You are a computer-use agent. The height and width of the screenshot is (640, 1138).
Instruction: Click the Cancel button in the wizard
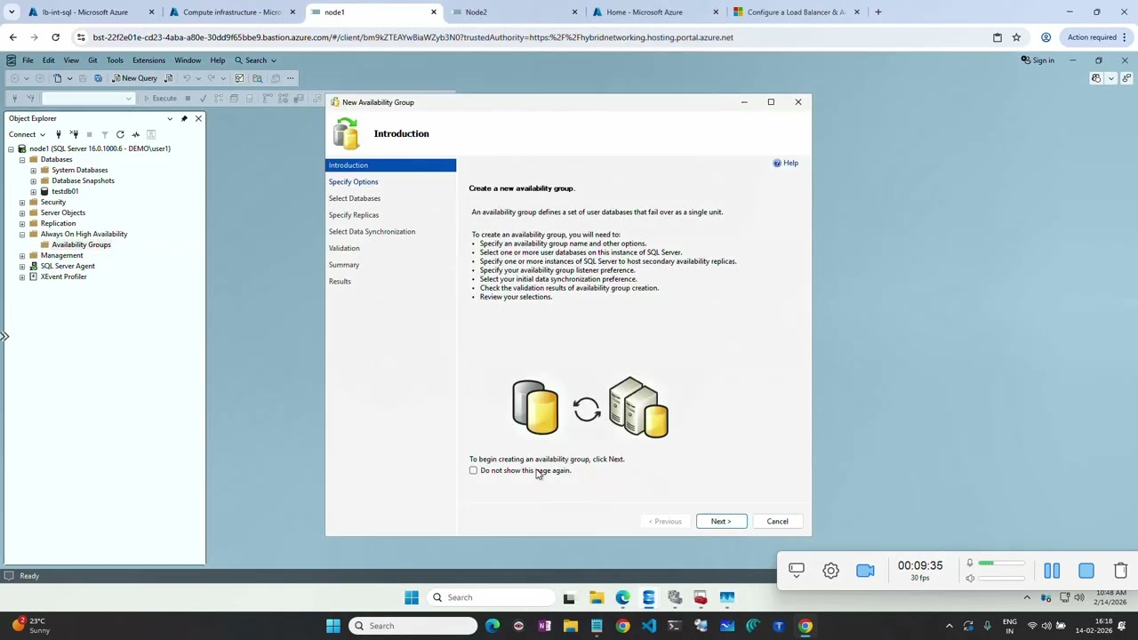(777, 522)
